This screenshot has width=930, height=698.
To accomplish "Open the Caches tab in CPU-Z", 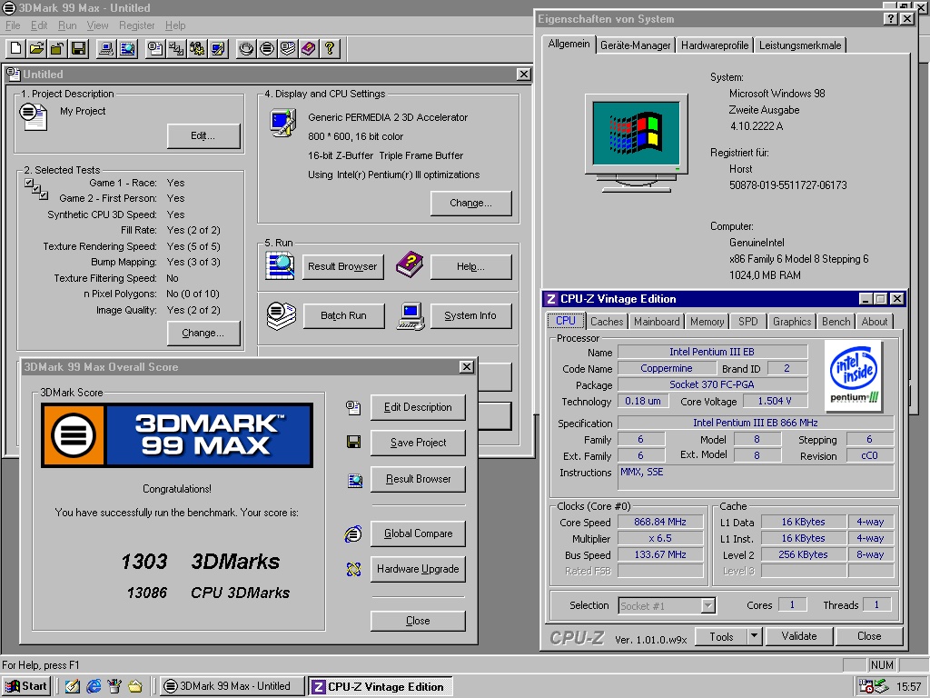I will tap(607, 321).
